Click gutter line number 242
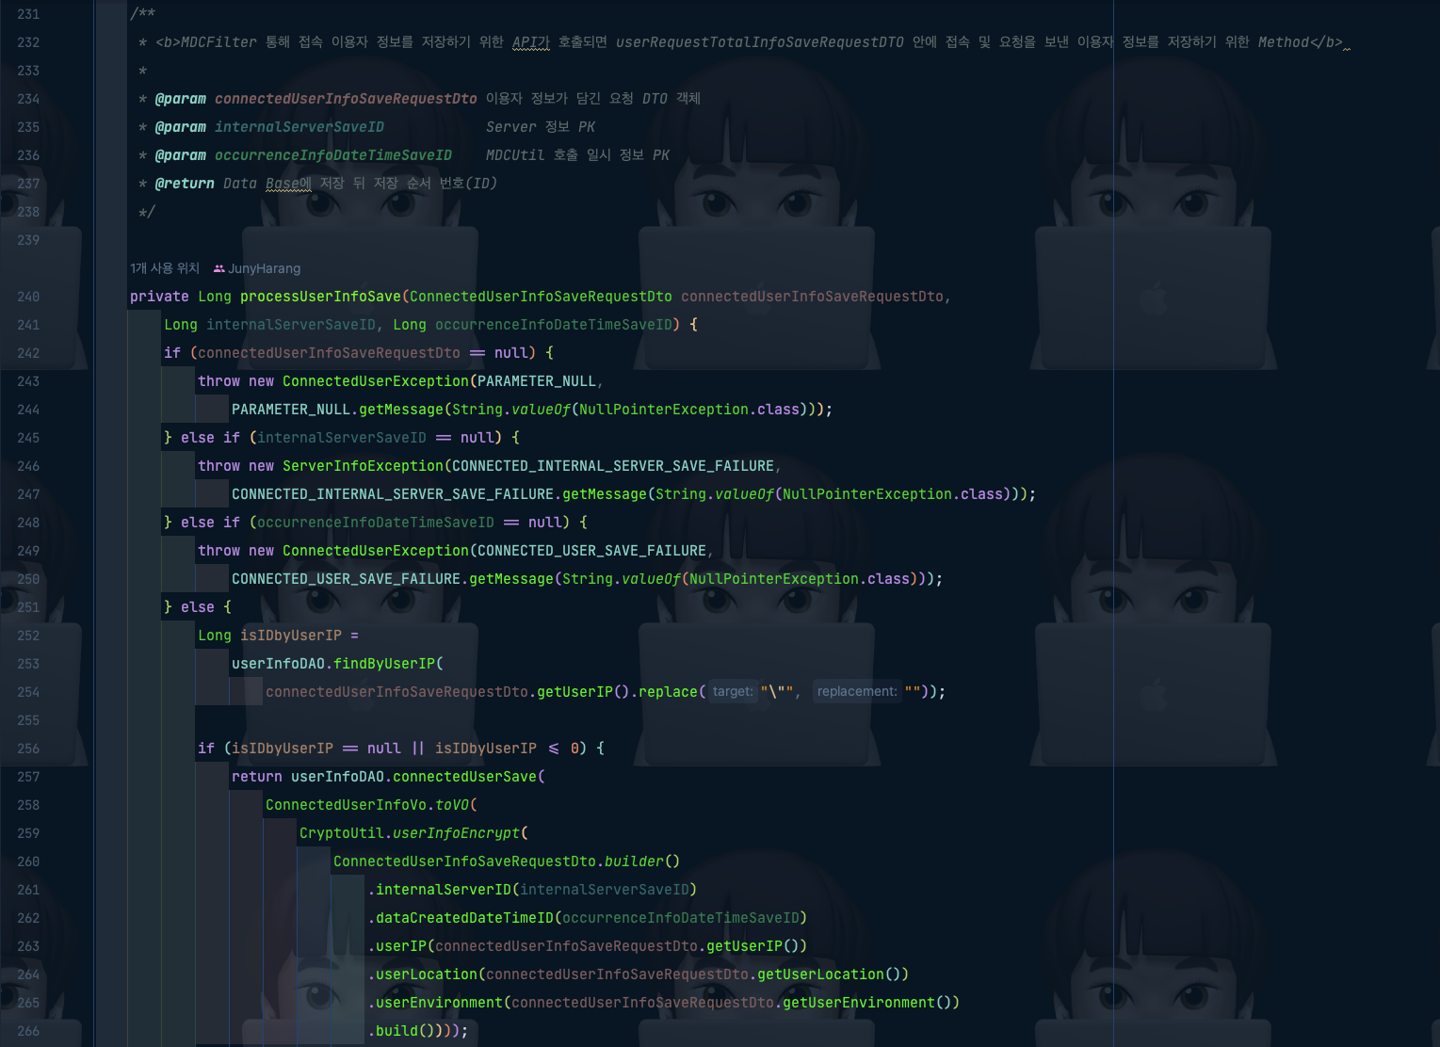Image resolution: width=1440 pixels, height=1047 pixels. 28,353
